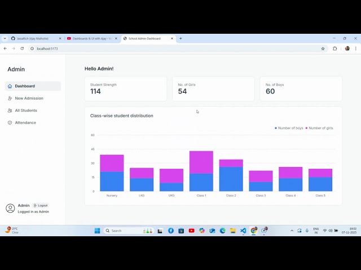Click the people icon beside All Students
361x270 pixels.
coord(10,110)
